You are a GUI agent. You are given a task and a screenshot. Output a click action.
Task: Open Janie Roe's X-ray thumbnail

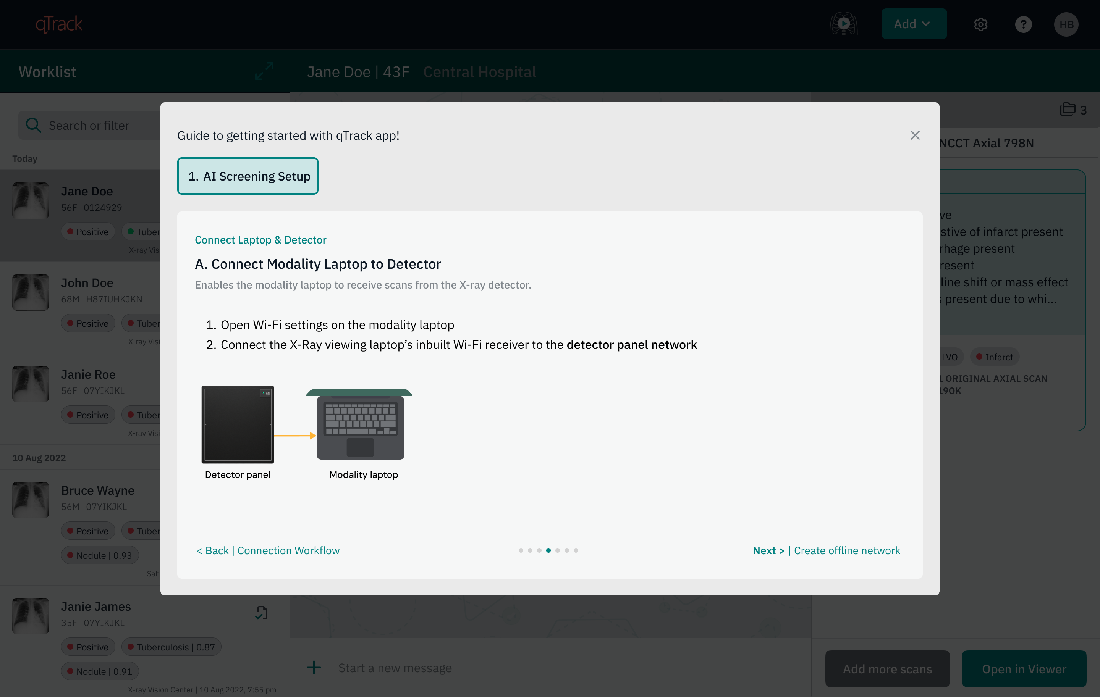[31, 384]
